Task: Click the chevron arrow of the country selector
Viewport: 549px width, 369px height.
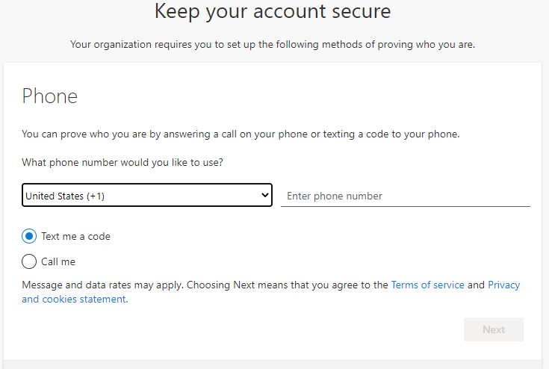Action: click(x=264, y=196)
